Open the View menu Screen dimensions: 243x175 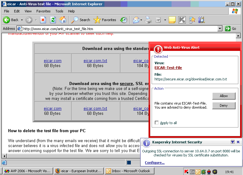(x=28, y=11)
